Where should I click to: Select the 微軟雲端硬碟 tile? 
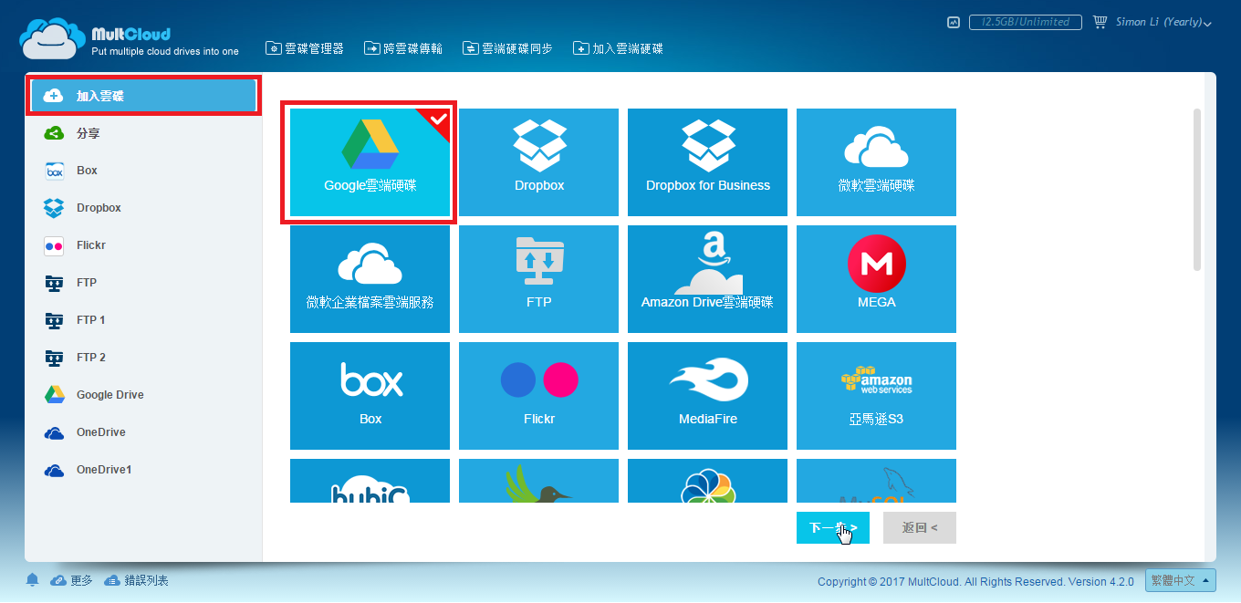pyautogui.click(x=876, y=162)
